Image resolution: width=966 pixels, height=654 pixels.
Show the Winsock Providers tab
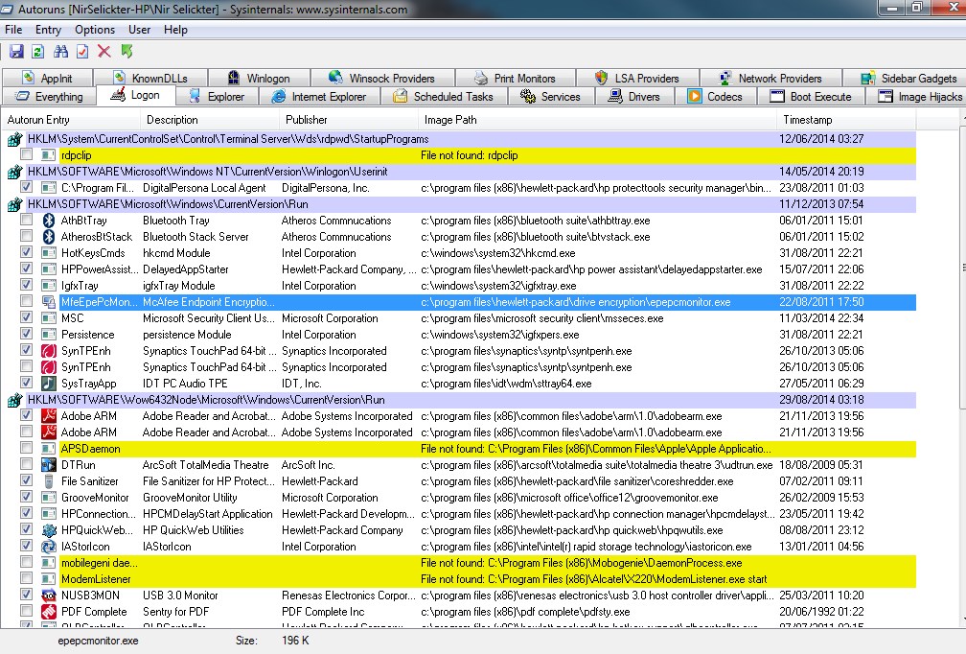tap(382, 79)
